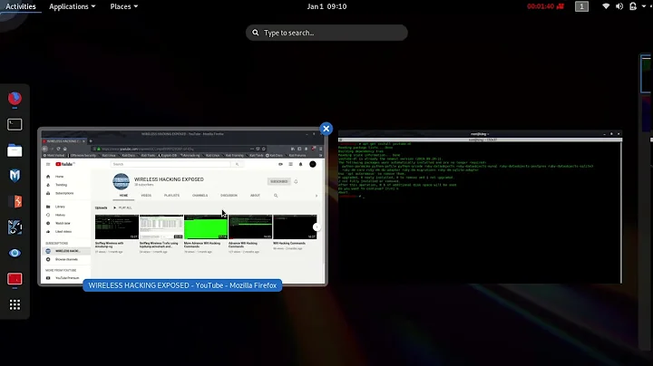
Task: Open the red screen recorder dock icon
Action: [15, 279]
